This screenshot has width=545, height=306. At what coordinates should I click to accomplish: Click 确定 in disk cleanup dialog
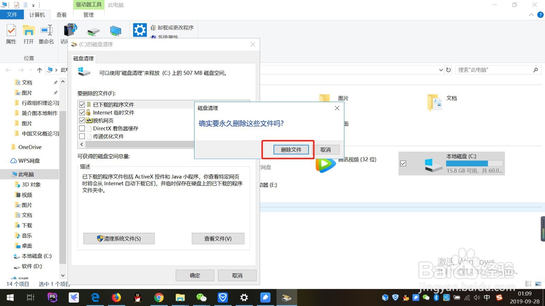(195, 276)
